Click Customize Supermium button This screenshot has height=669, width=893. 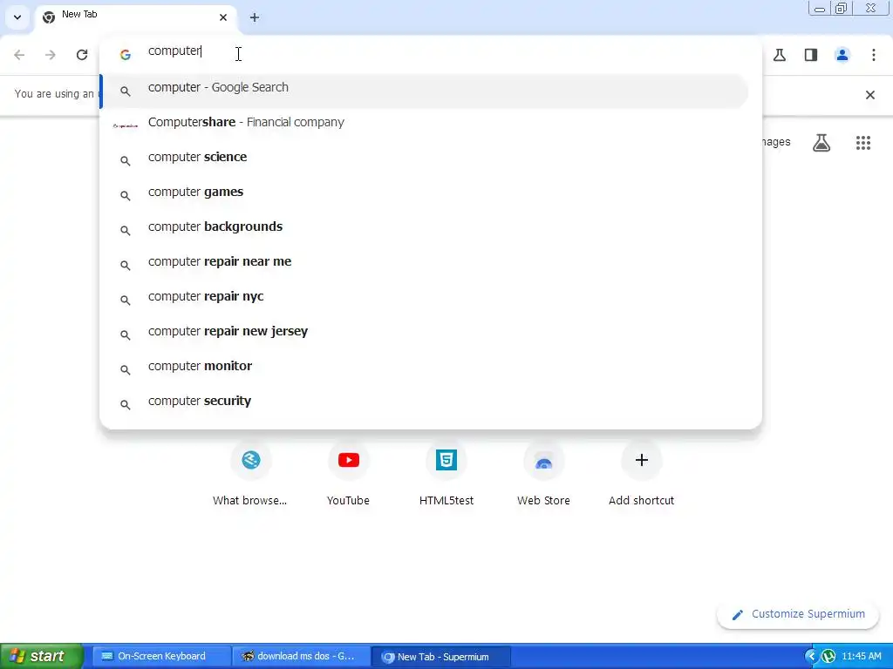pos(798,614)
